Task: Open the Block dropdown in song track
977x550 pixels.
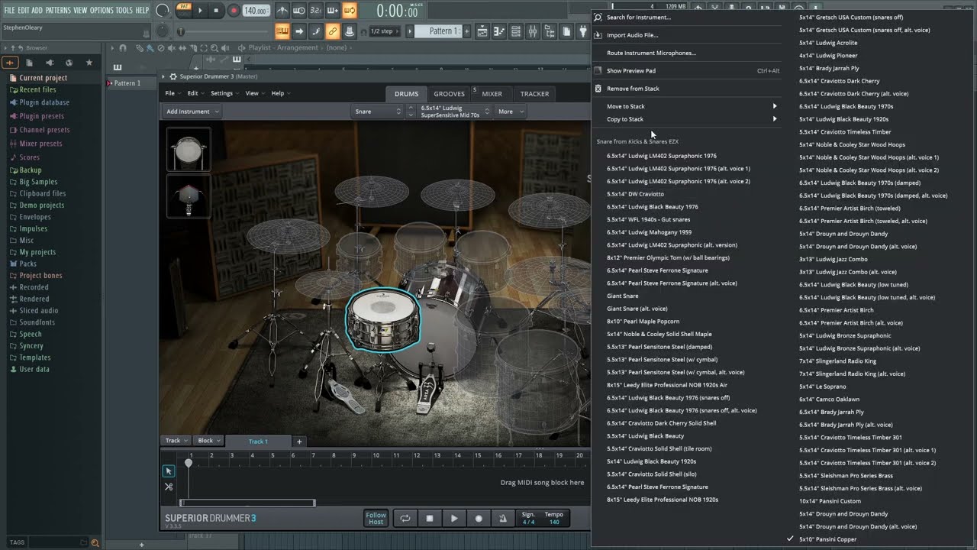Action: click(208, 441)
